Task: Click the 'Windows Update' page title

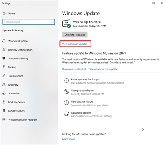Action: coord(81,13)
